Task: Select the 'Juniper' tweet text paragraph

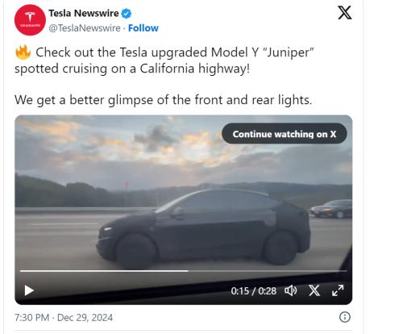Action: (x=164, y=61)
